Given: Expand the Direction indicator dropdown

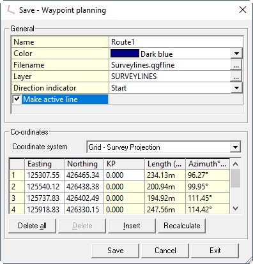Looking at the screenshot, I should tap(236, 87).
